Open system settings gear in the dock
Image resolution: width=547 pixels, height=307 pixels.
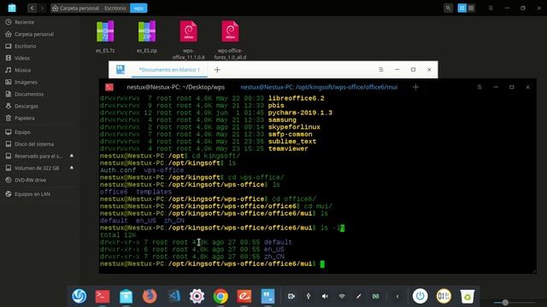point(197,296)
